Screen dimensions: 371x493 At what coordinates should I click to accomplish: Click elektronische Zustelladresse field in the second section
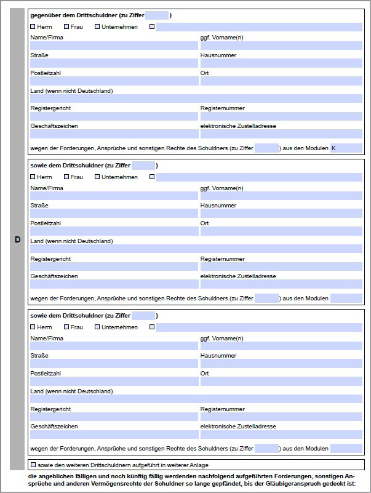(x=281, y=284)
